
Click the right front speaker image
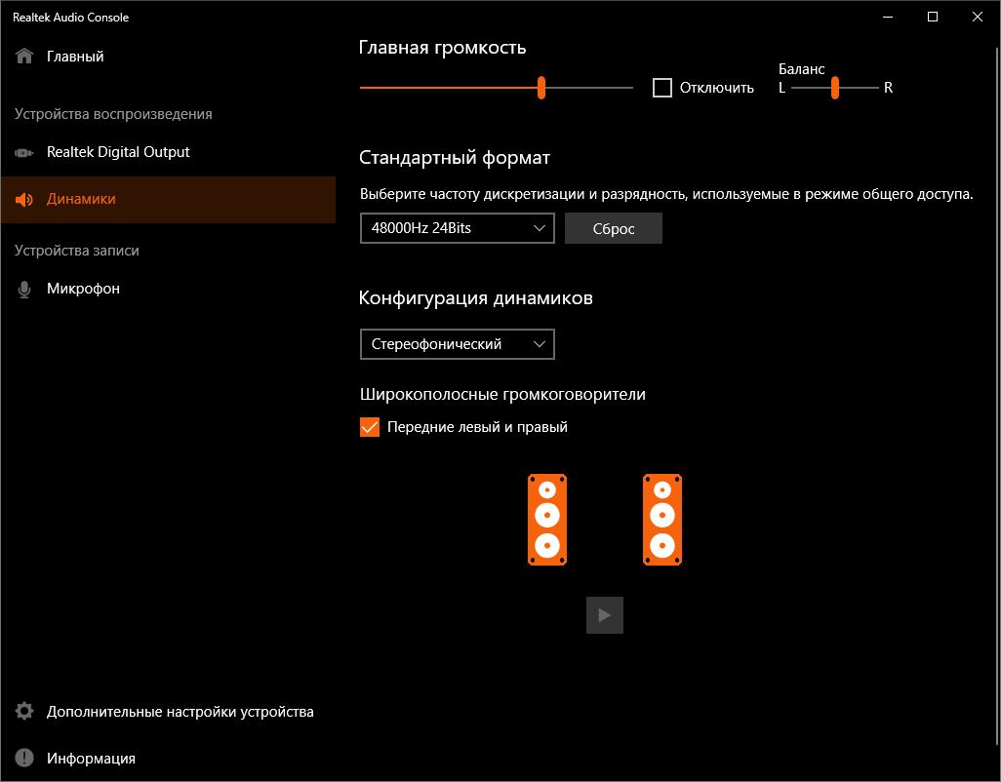click(662, 520)
